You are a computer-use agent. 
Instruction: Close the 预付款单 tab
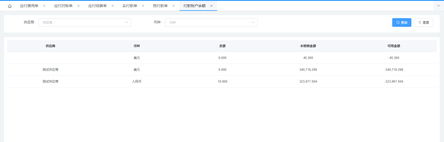pos(173,6)
